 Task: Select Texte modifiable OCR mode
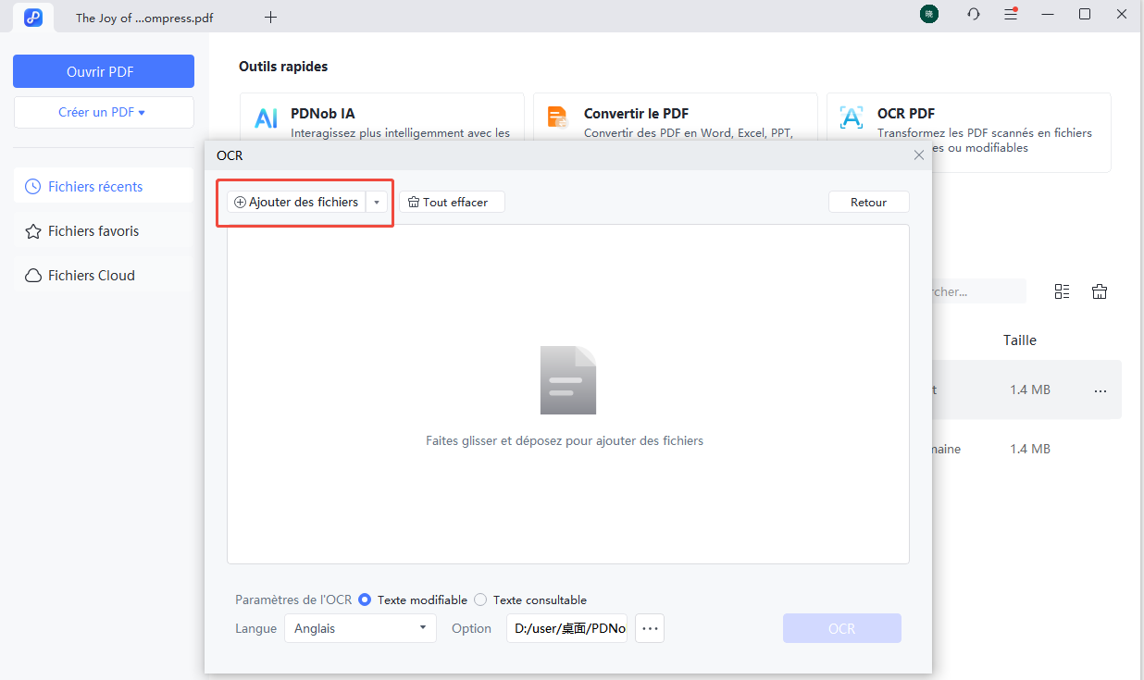(365, 600)
